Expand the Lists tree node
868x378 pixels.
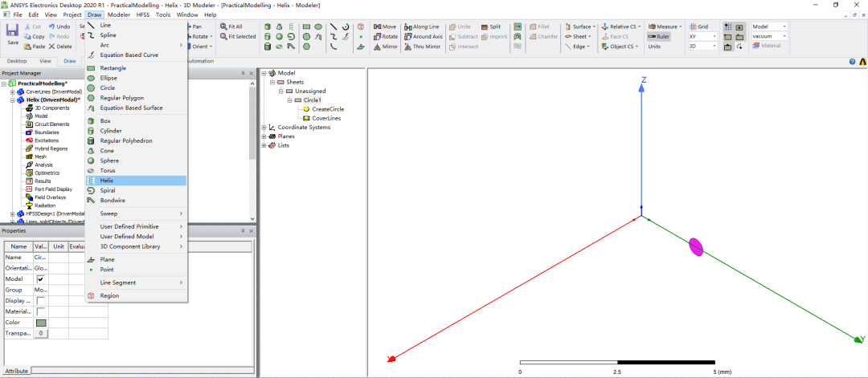pyautogui.click(x=264, y=145)
